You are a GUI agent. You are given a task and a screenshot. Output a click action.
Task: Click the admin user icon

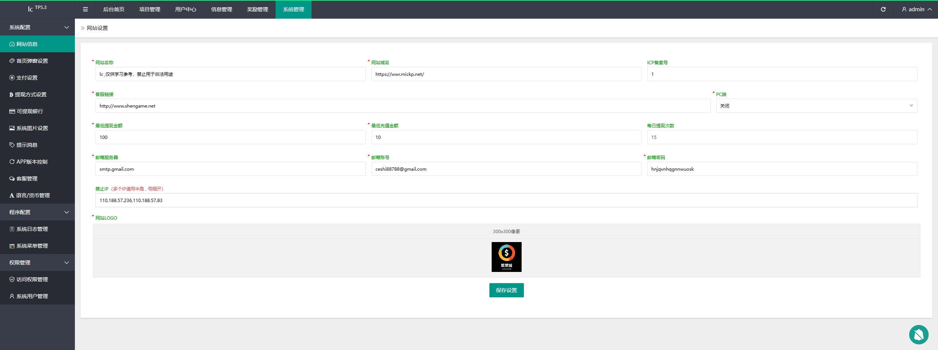[x=904, y=9]
